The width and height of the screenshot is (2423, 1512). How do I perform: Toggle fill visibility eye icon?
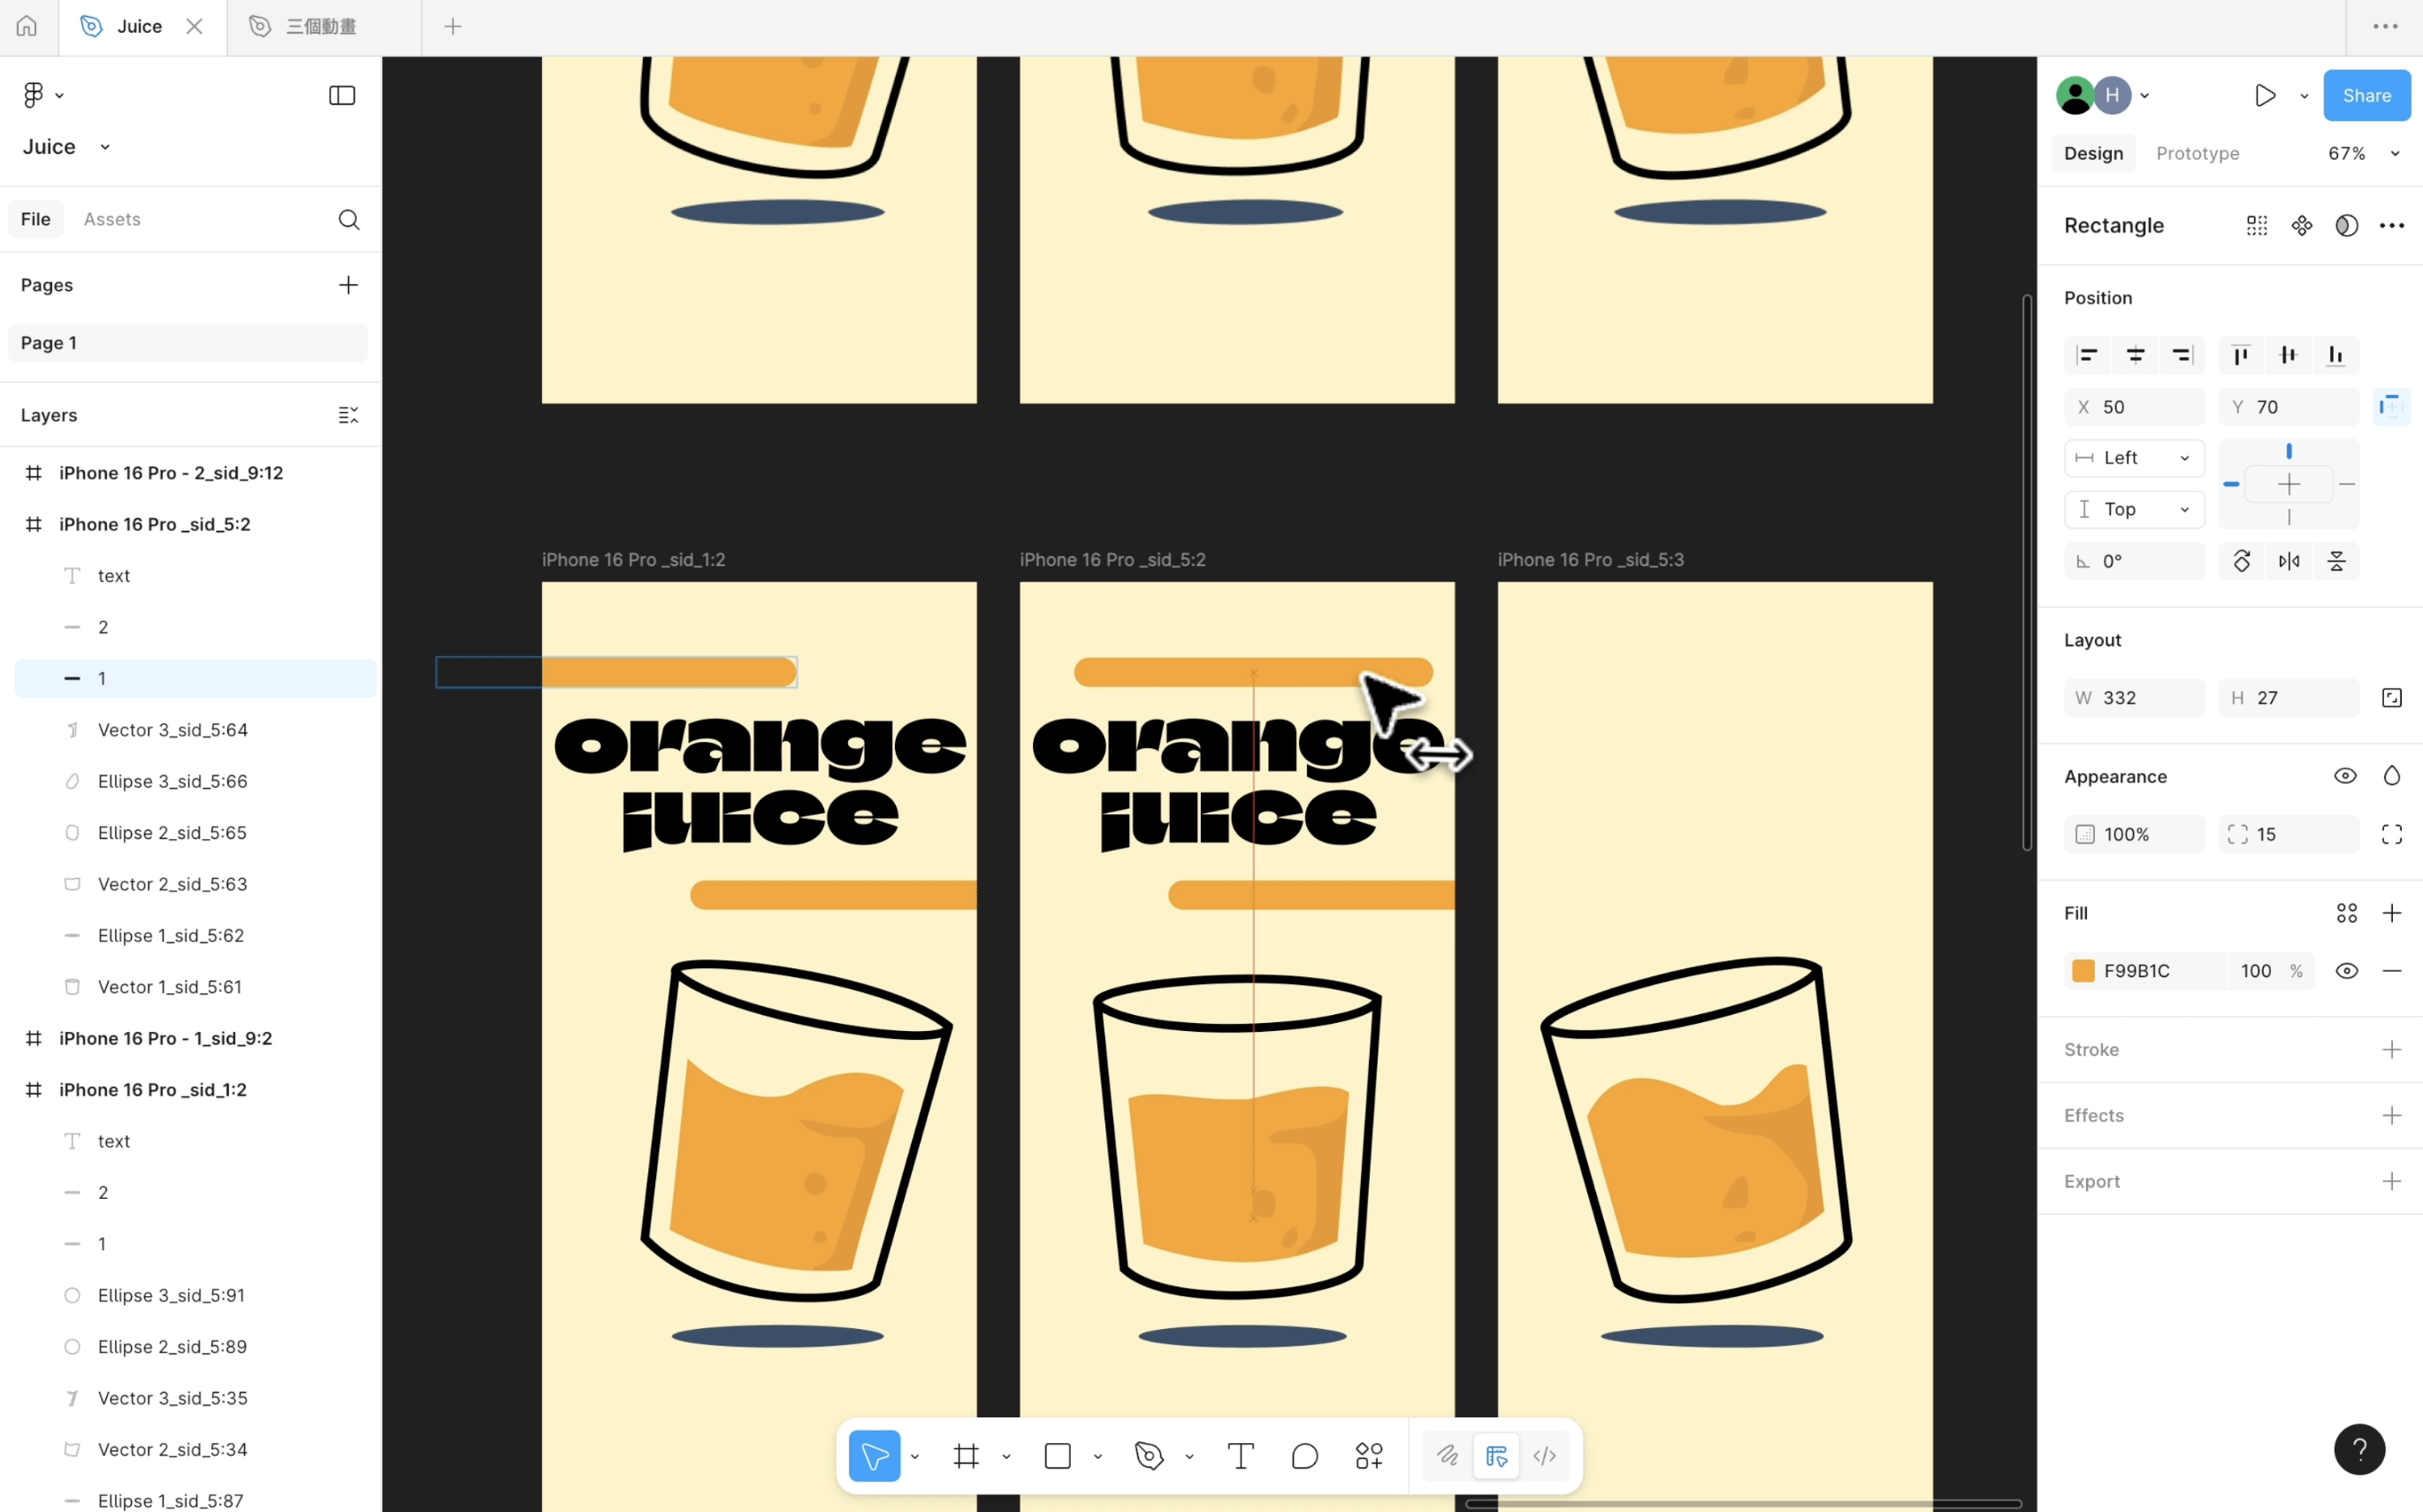[2346, 971]
